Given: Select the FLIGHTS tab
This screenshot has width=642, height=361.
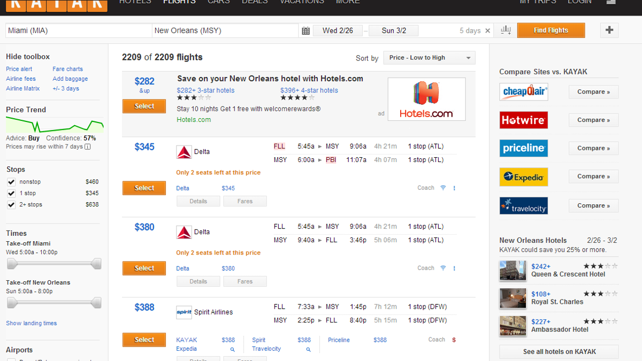Looking at the screenshot, I should (x=179, y=2).
